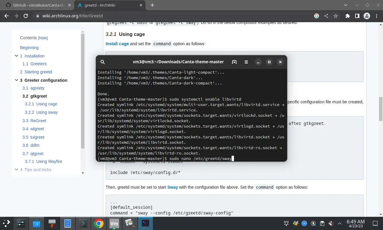Bookmark this page with the star icon
This screenshot has height=230, width=383.
tap(336, 16)
